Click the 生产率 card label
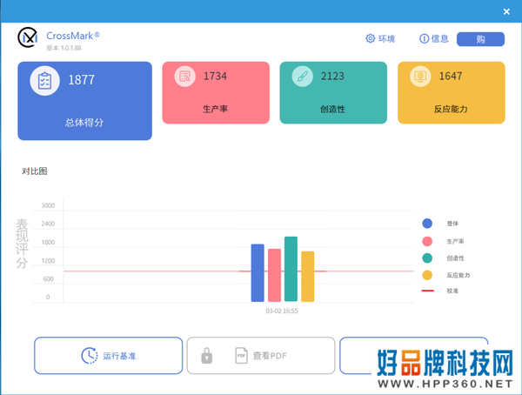Screen dimensions: 522x395 click(x=215, y=109)
